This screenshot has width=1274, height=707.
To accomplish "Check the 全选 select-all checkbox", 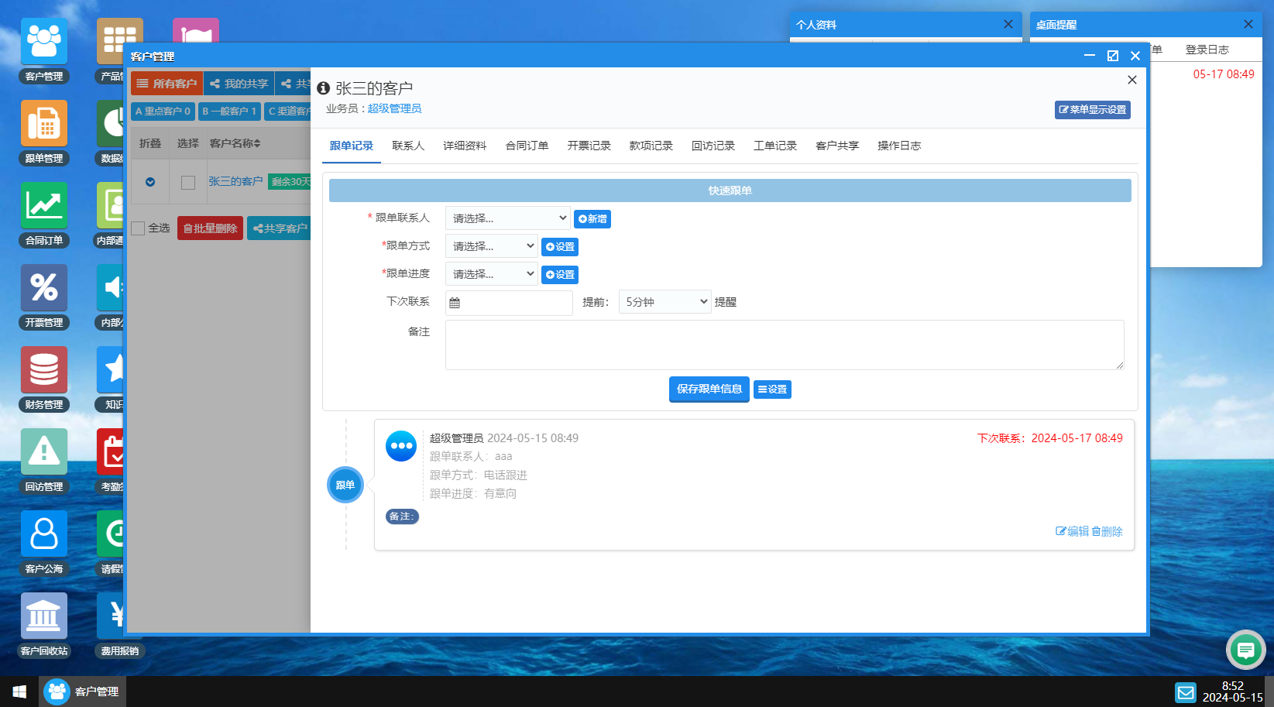I will point(139,228).
